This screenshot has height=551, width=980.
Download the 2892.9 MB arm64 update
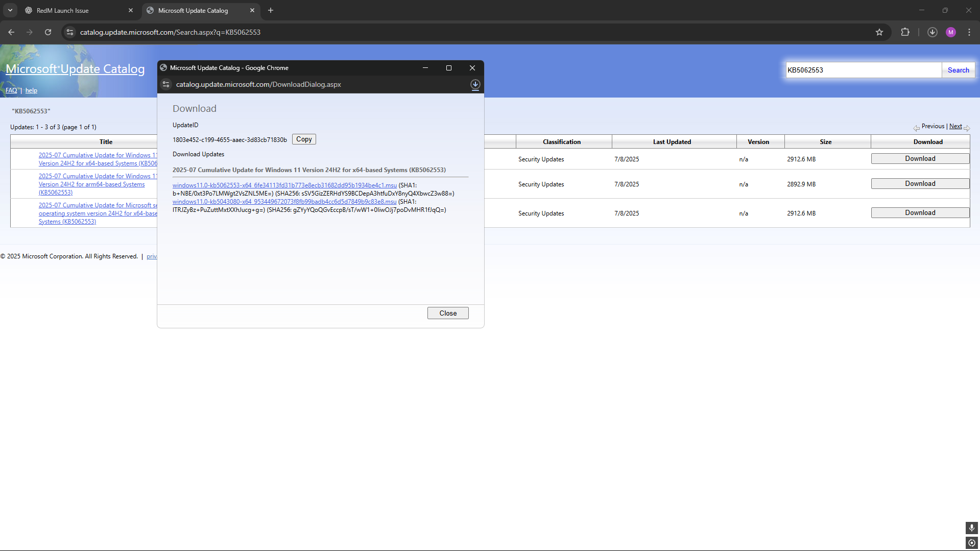tap(920, 184)
